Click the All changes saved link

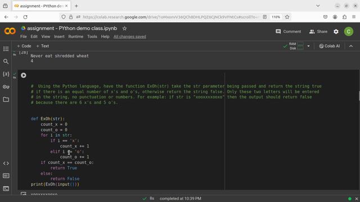130,36
